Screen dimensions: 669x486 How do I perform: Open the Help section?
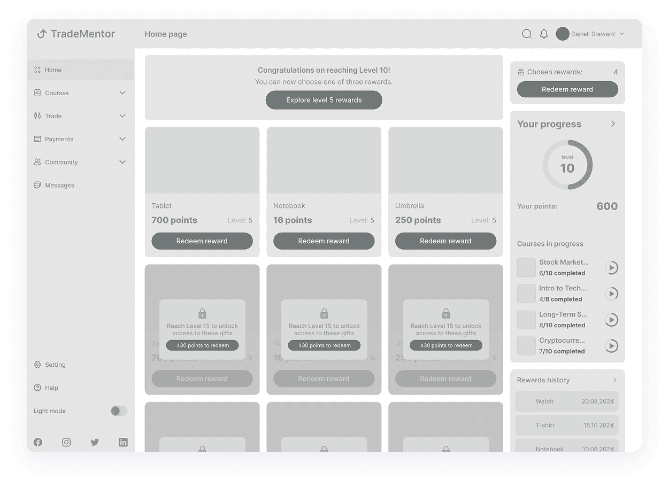click(51, 388)
